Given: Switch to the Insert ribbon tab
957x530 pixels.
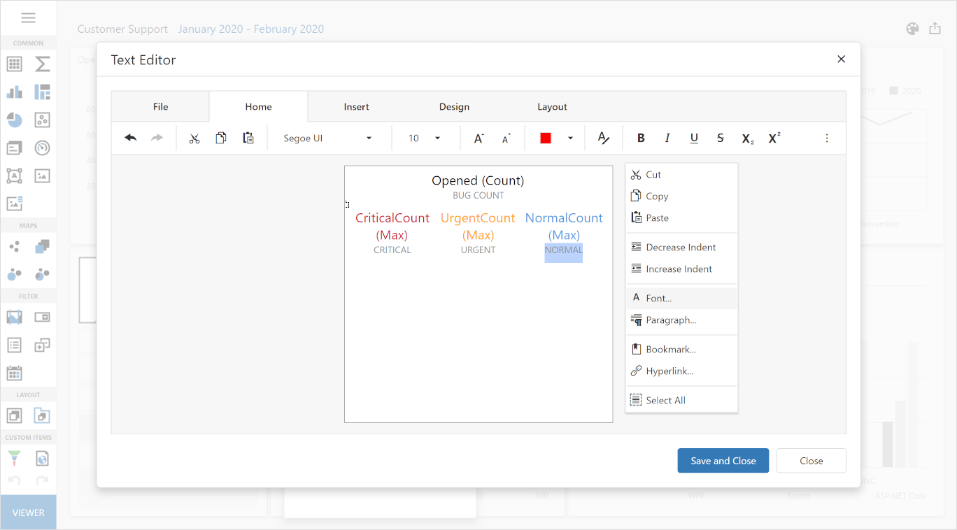Looking at the screenshot, I should click(x=357, y=106).
